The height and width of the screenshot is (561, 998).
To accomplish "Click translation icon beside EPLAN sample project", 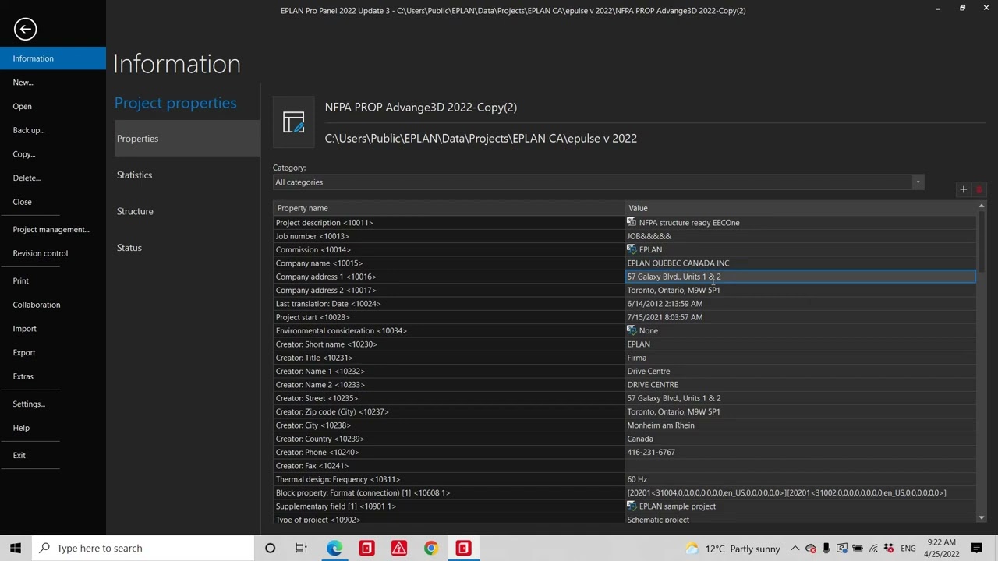I will [x=632, y=506].
